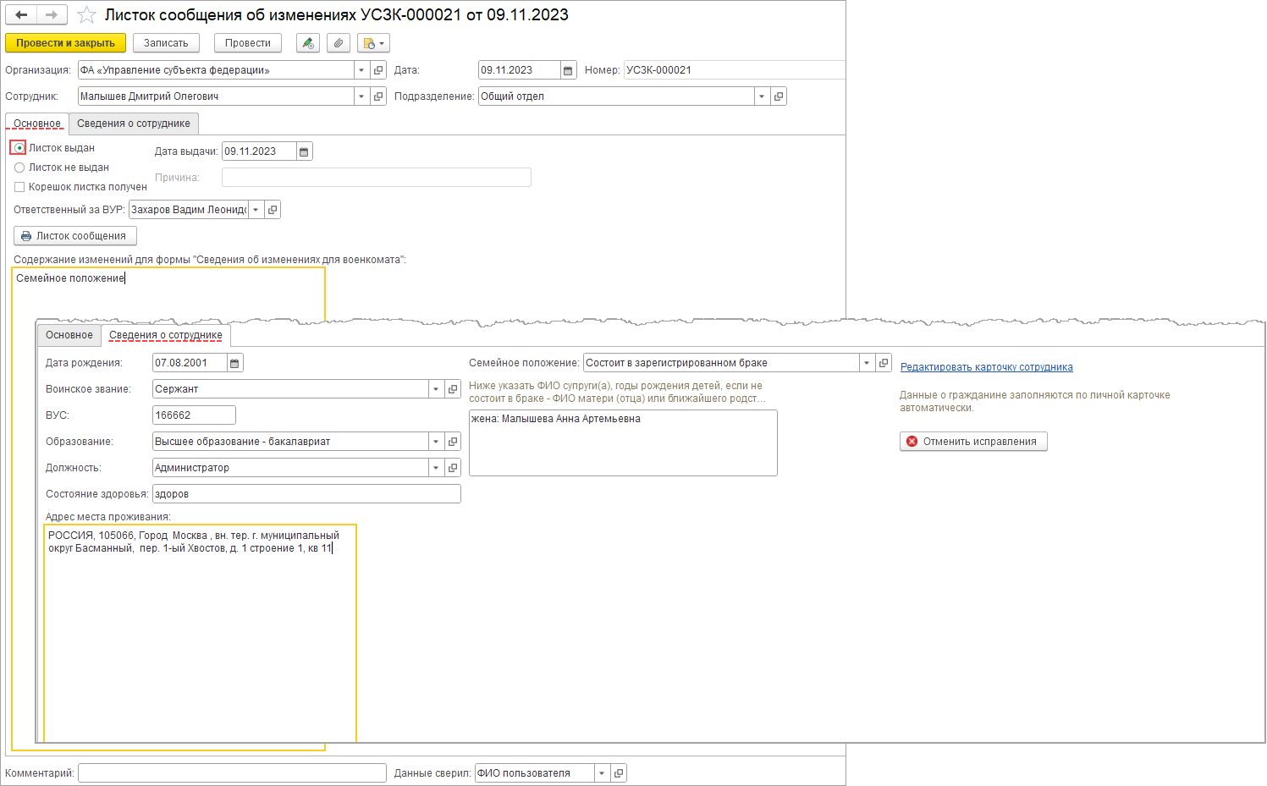The height and width of the screenshot is (786, 1267).
Task: Open Семейное положение record icon
Action: coord(884,363)
